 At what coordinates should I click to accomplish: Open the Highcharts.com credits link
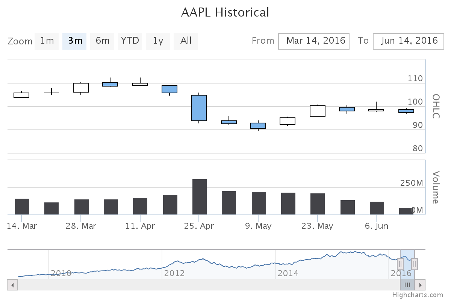pyautogui.click(x=418, y=295)
